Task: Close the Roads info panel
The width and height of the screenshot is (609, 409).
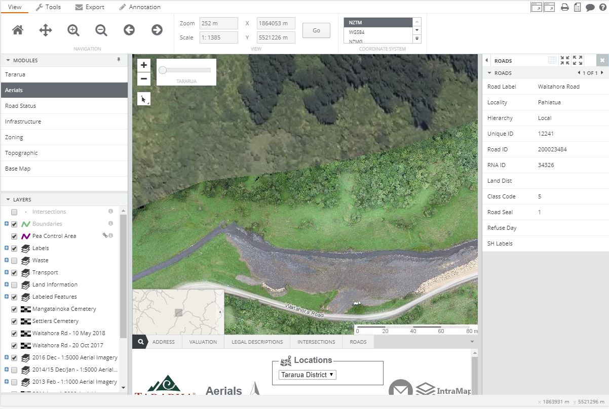Action: 602,60
